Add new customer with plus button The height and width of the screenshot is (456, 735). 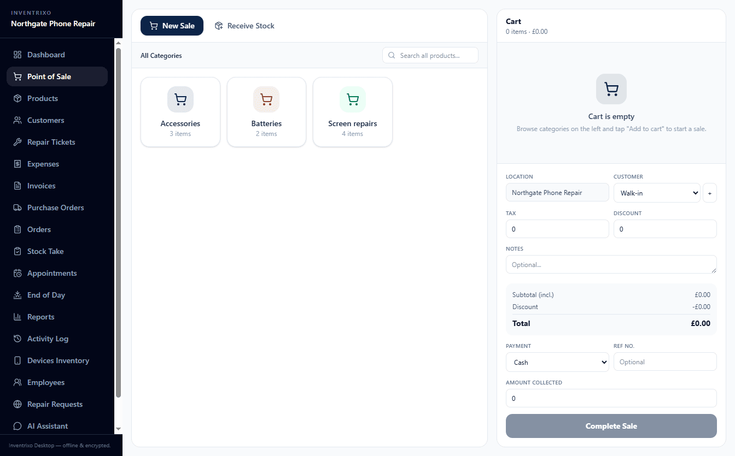[710, 193]
